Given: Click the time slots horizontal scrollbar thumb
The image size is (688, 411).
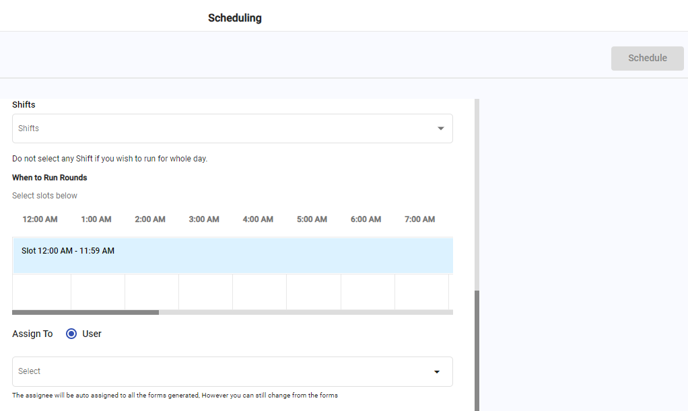Looking at the screenshot, I should [85, 312].
